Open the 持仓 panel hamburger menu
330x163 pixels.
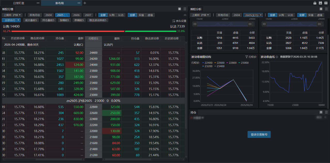click(326, 112)
